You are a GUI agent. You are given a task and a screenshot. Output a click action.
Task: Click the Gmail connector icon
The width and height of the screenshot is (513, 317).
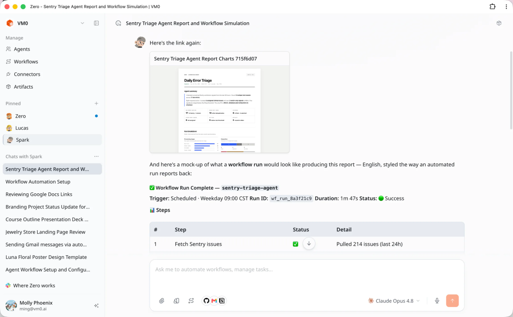pyautogui.click(x=214, y=301)
